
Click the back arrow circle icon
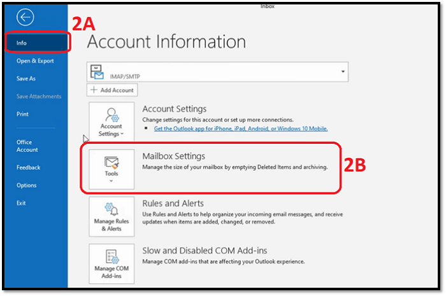pyautogui.click(x=25, y=17)
